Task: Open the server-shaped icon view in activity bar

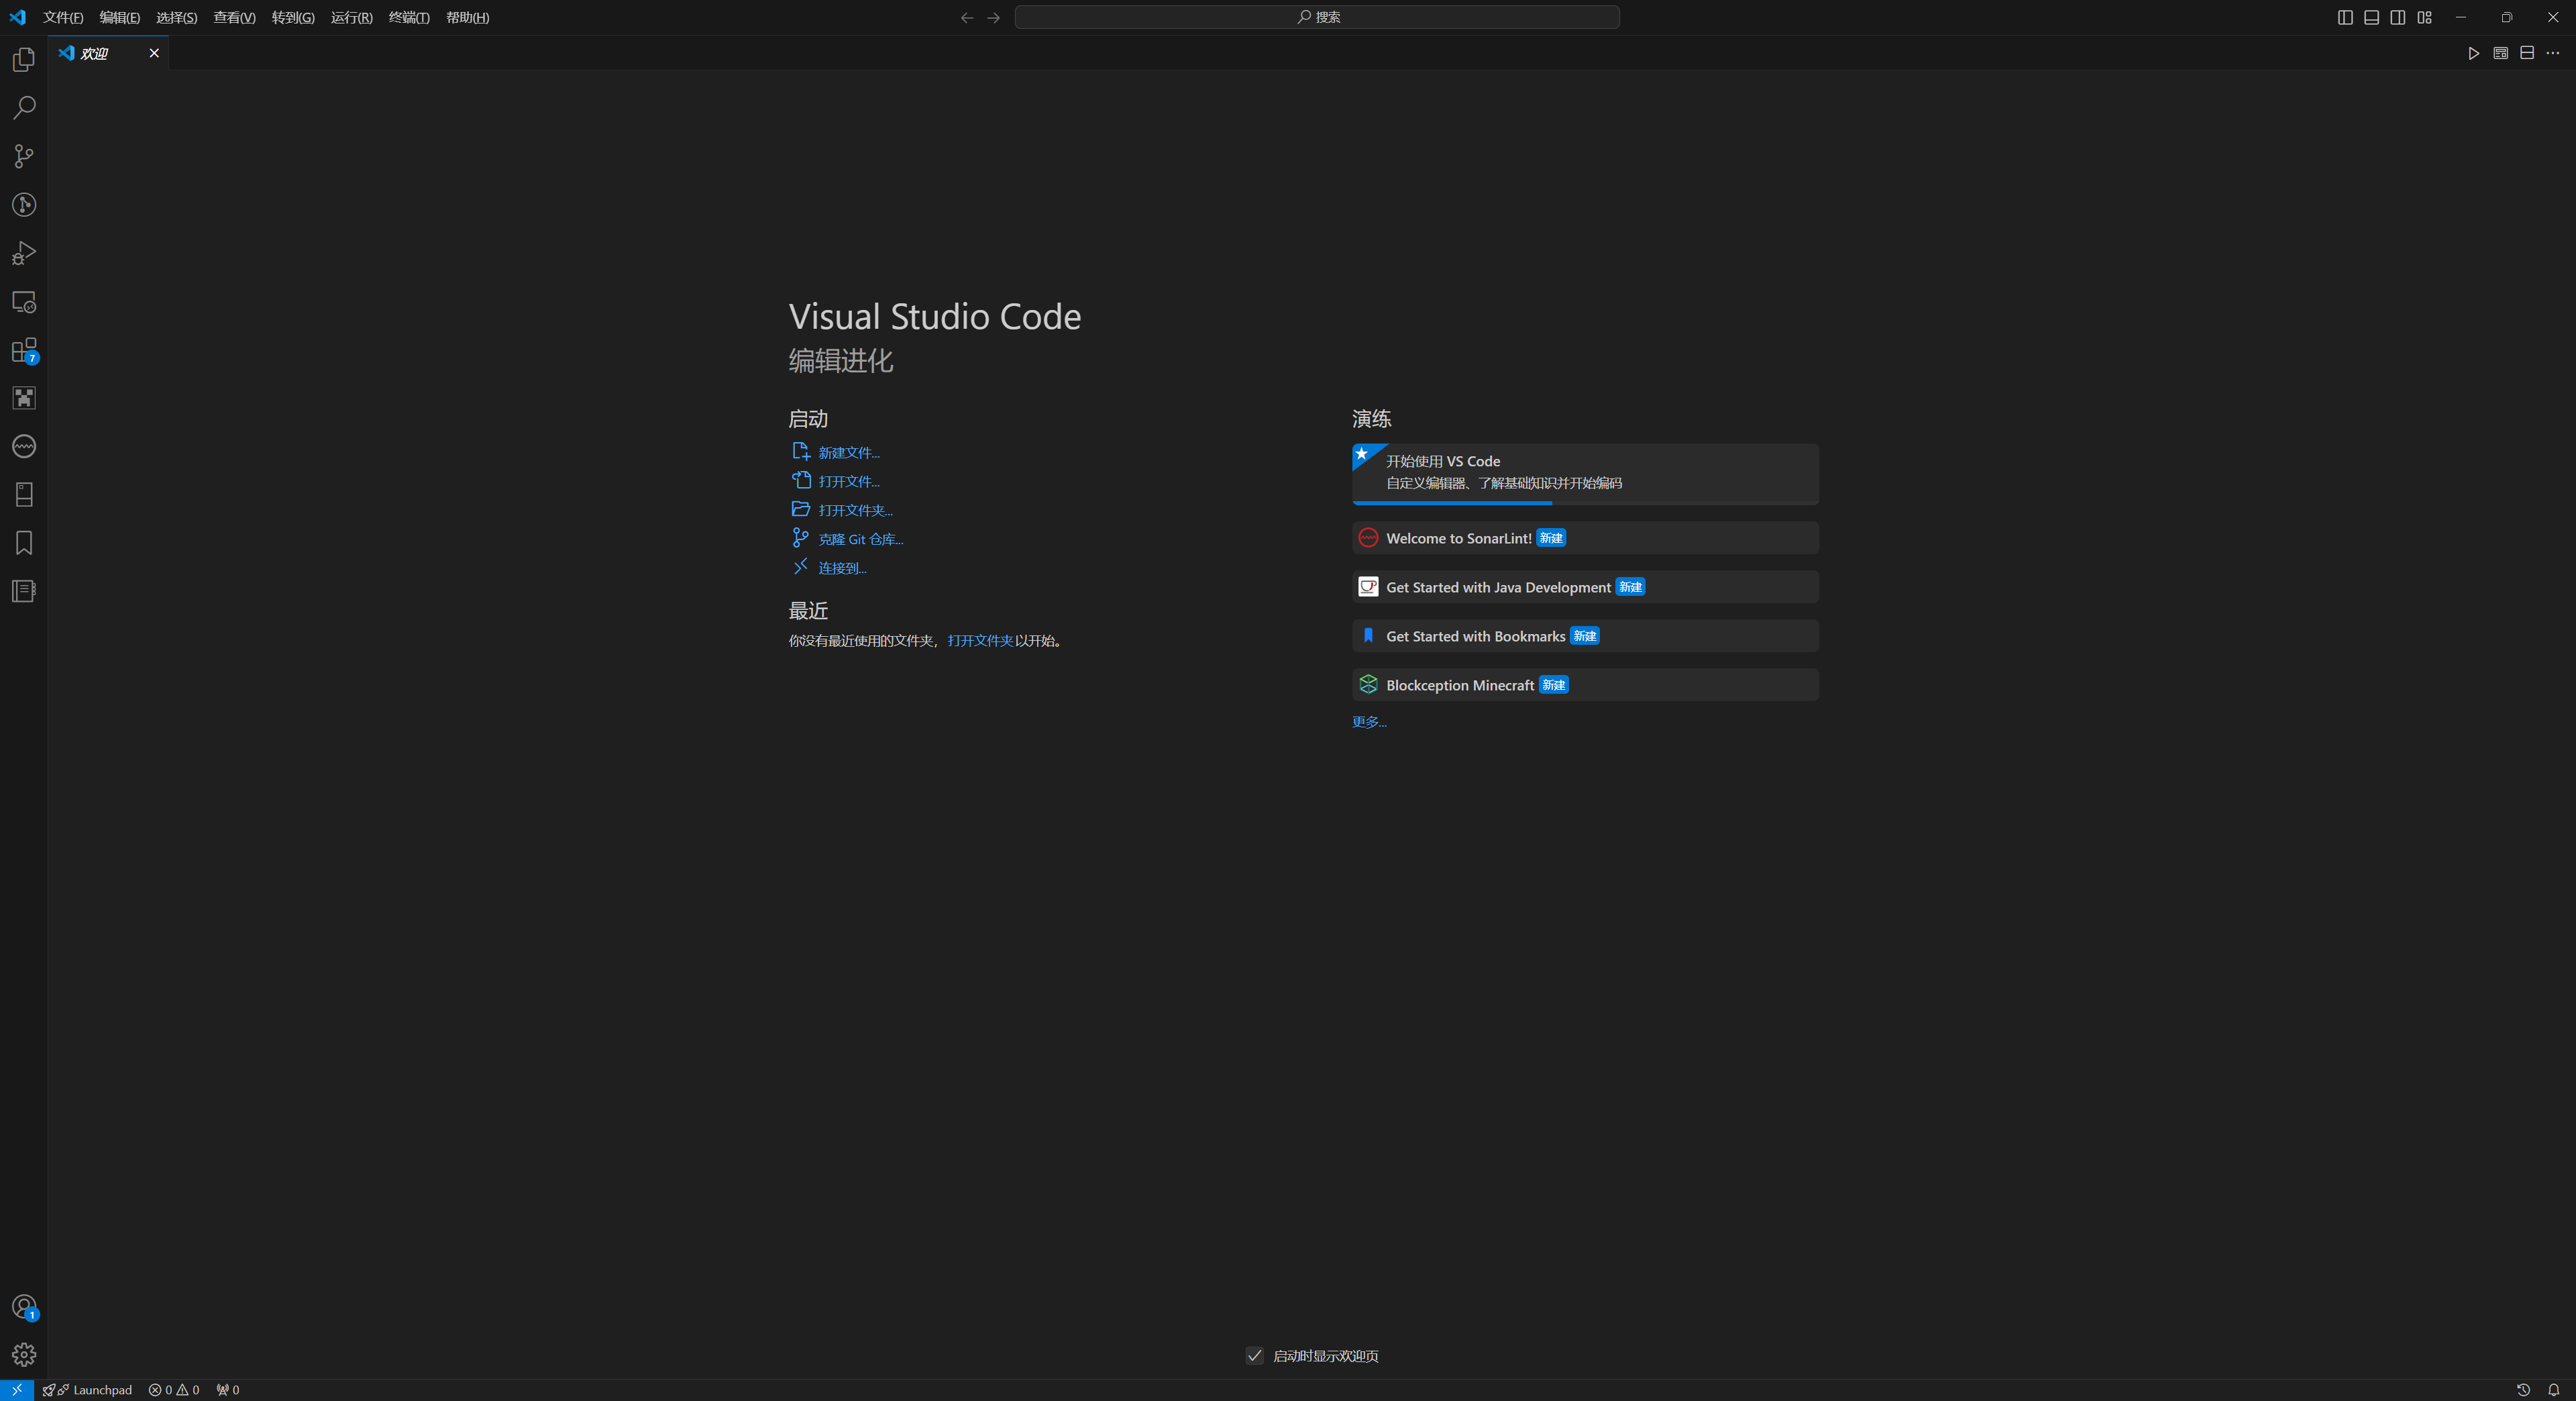Action: click(24, 494)
